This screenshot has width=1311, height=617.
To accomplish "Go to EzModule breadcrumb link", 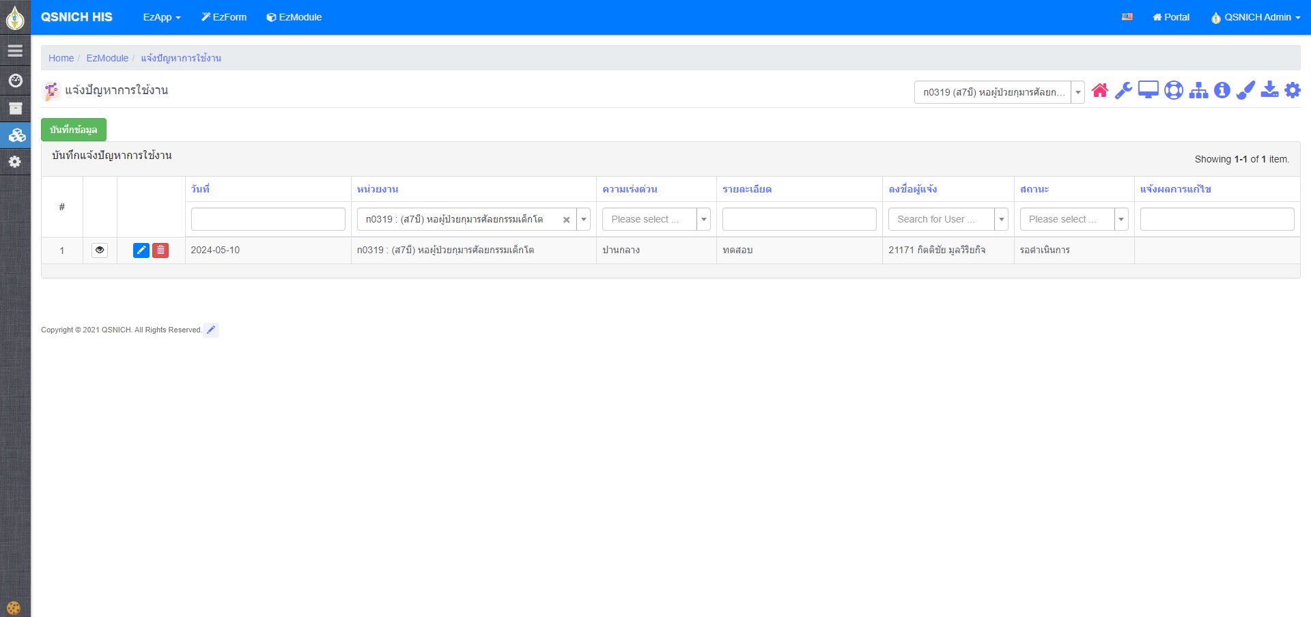I will coord(107,58).
